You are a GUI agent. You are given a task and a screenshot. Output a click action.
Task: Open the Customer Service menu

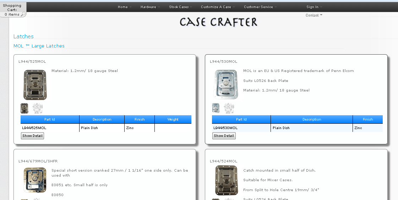(x=260, y=7)
